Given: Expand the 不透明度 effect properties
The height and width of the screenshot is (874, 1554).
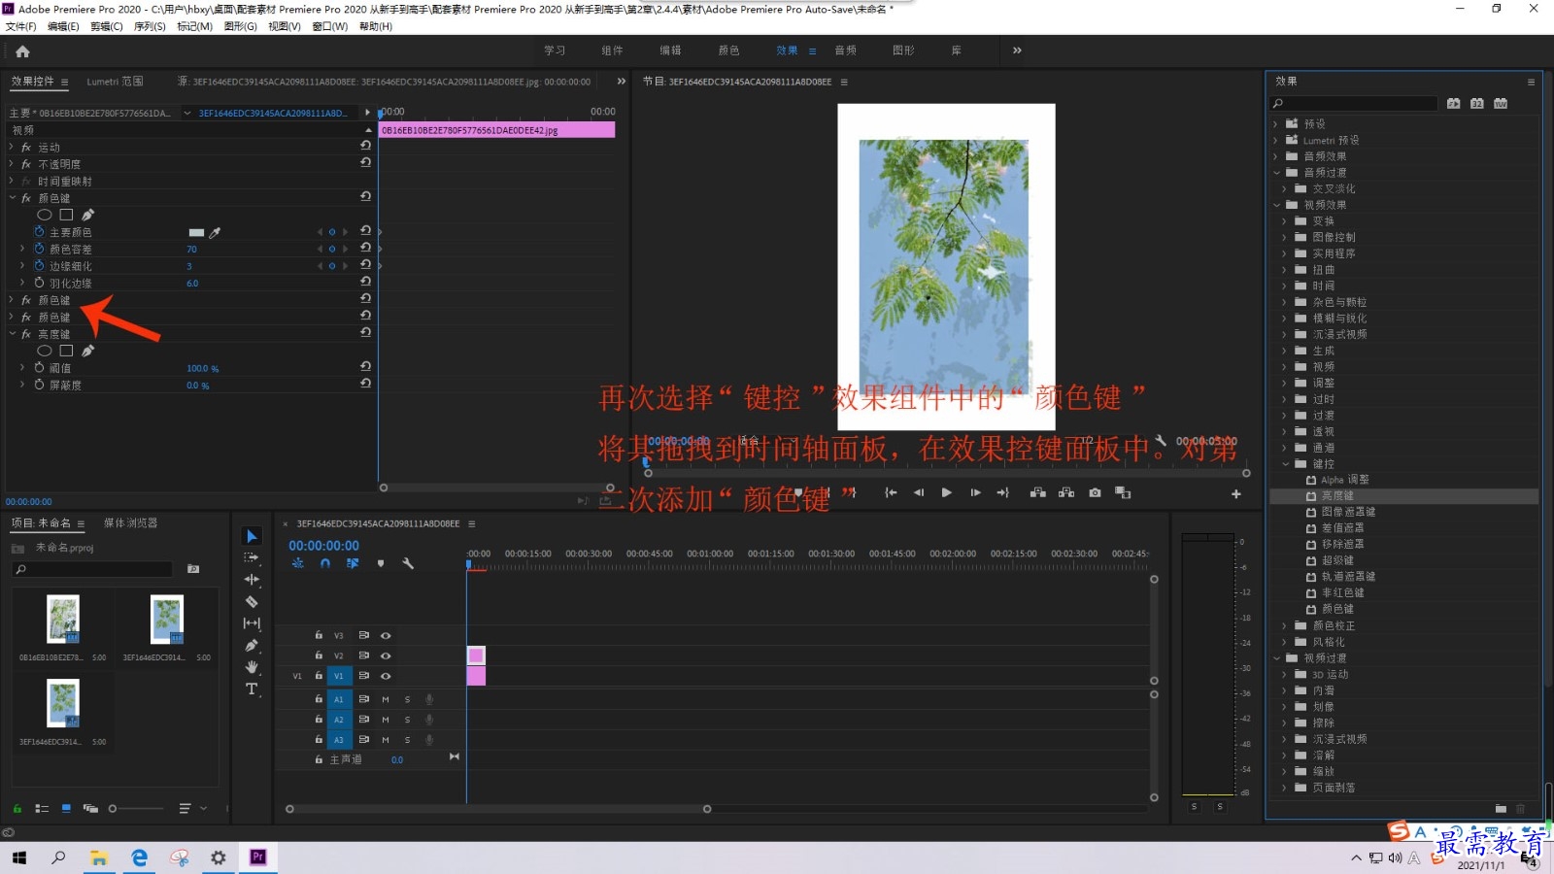Looking at the screenshot, I should click(x=12, y=164).
